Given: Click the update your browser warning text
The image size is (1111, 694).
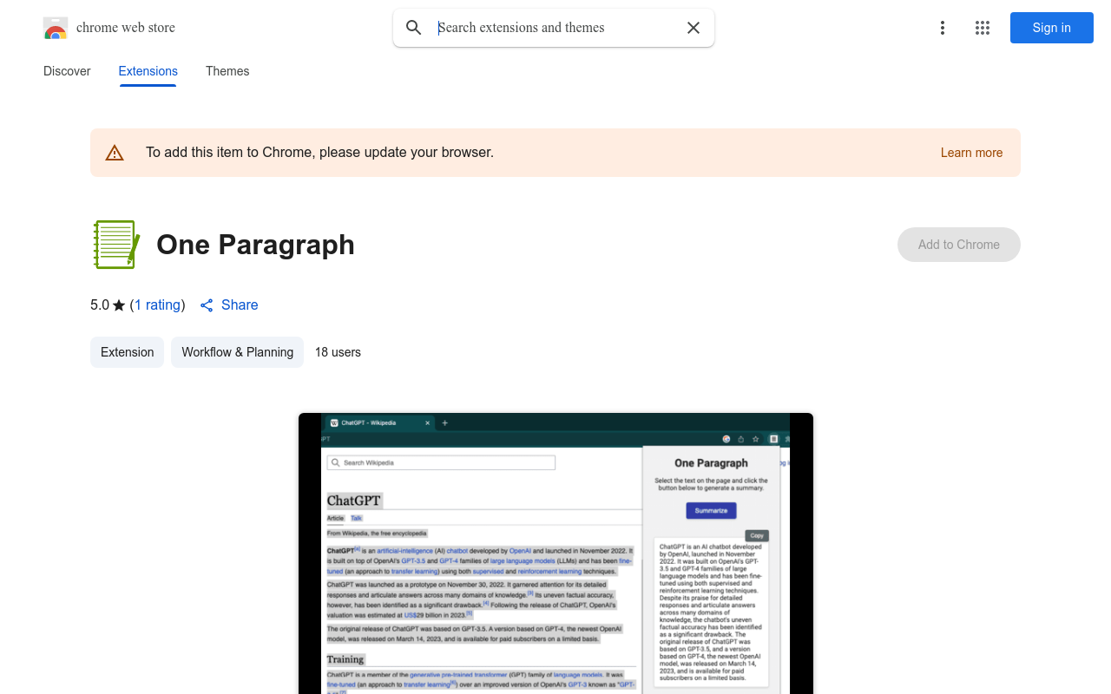Looking at the screenshot, I should [319, 153].
